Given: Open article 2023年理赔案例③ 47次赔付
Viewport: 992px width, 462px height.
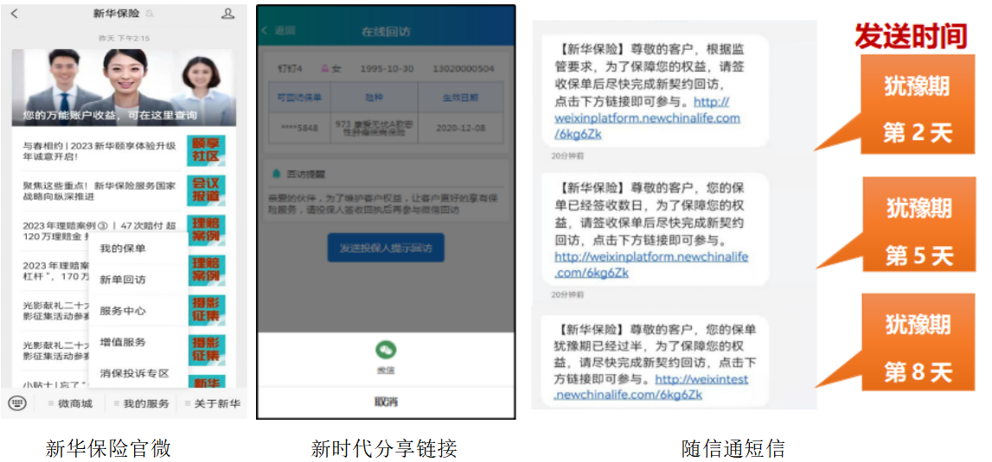Looking at the screenshot, I should 99,231.
